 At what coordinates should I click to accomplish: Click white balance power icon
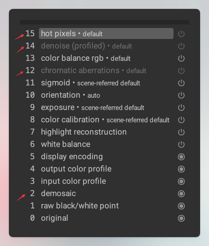click(181, 145)
